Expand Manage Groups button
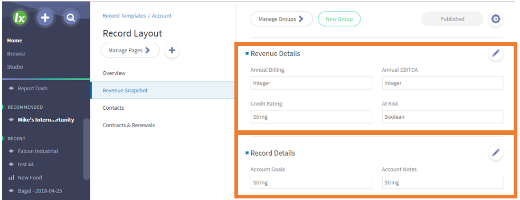The height and width of the screenshot is (200, 520). point(281,19)
